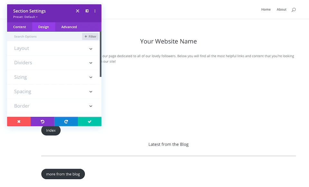
Task: Discard changes with the red X
Action: (19, 122)
